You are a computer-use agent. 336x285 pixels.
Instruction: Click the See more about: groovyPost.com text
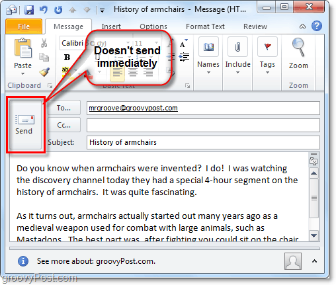click(x=96, y=261)
